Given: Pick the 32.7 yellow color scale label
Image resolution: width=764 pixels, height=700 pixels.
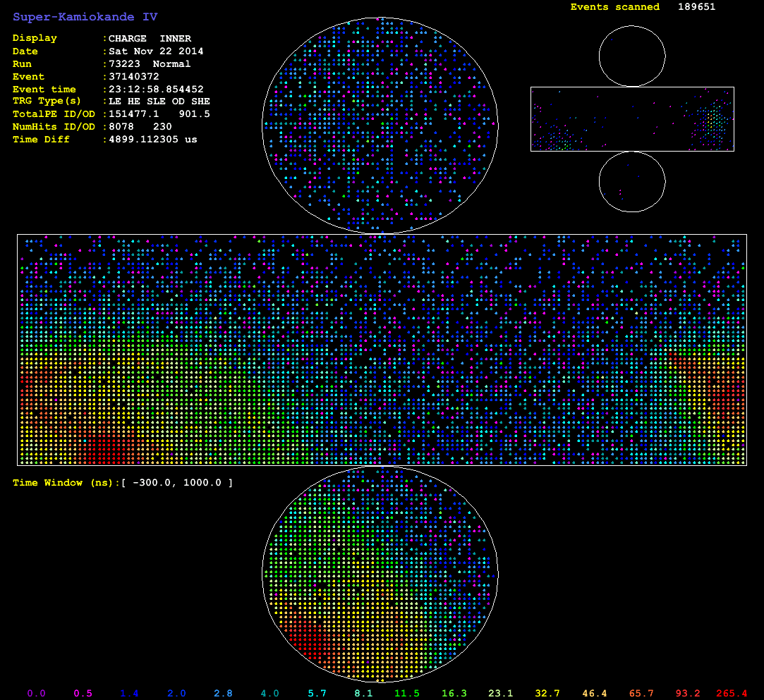Looking at the screenshot, I should [x=547, y=693].
